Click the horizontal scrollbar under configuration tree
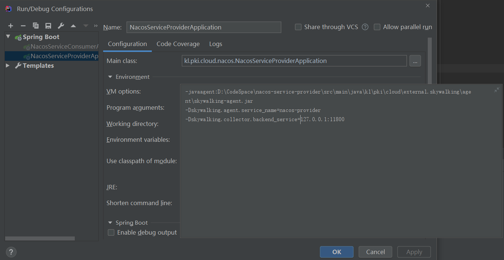Screen dimensions: 504x260 click(x=40, y=239)
